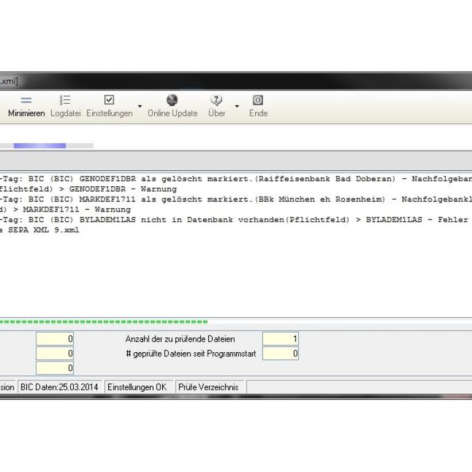Screen dimensions: 472x472
Task: Expand the dropdown arrow beside Einstellungen
Action: (x=140, y=107)
